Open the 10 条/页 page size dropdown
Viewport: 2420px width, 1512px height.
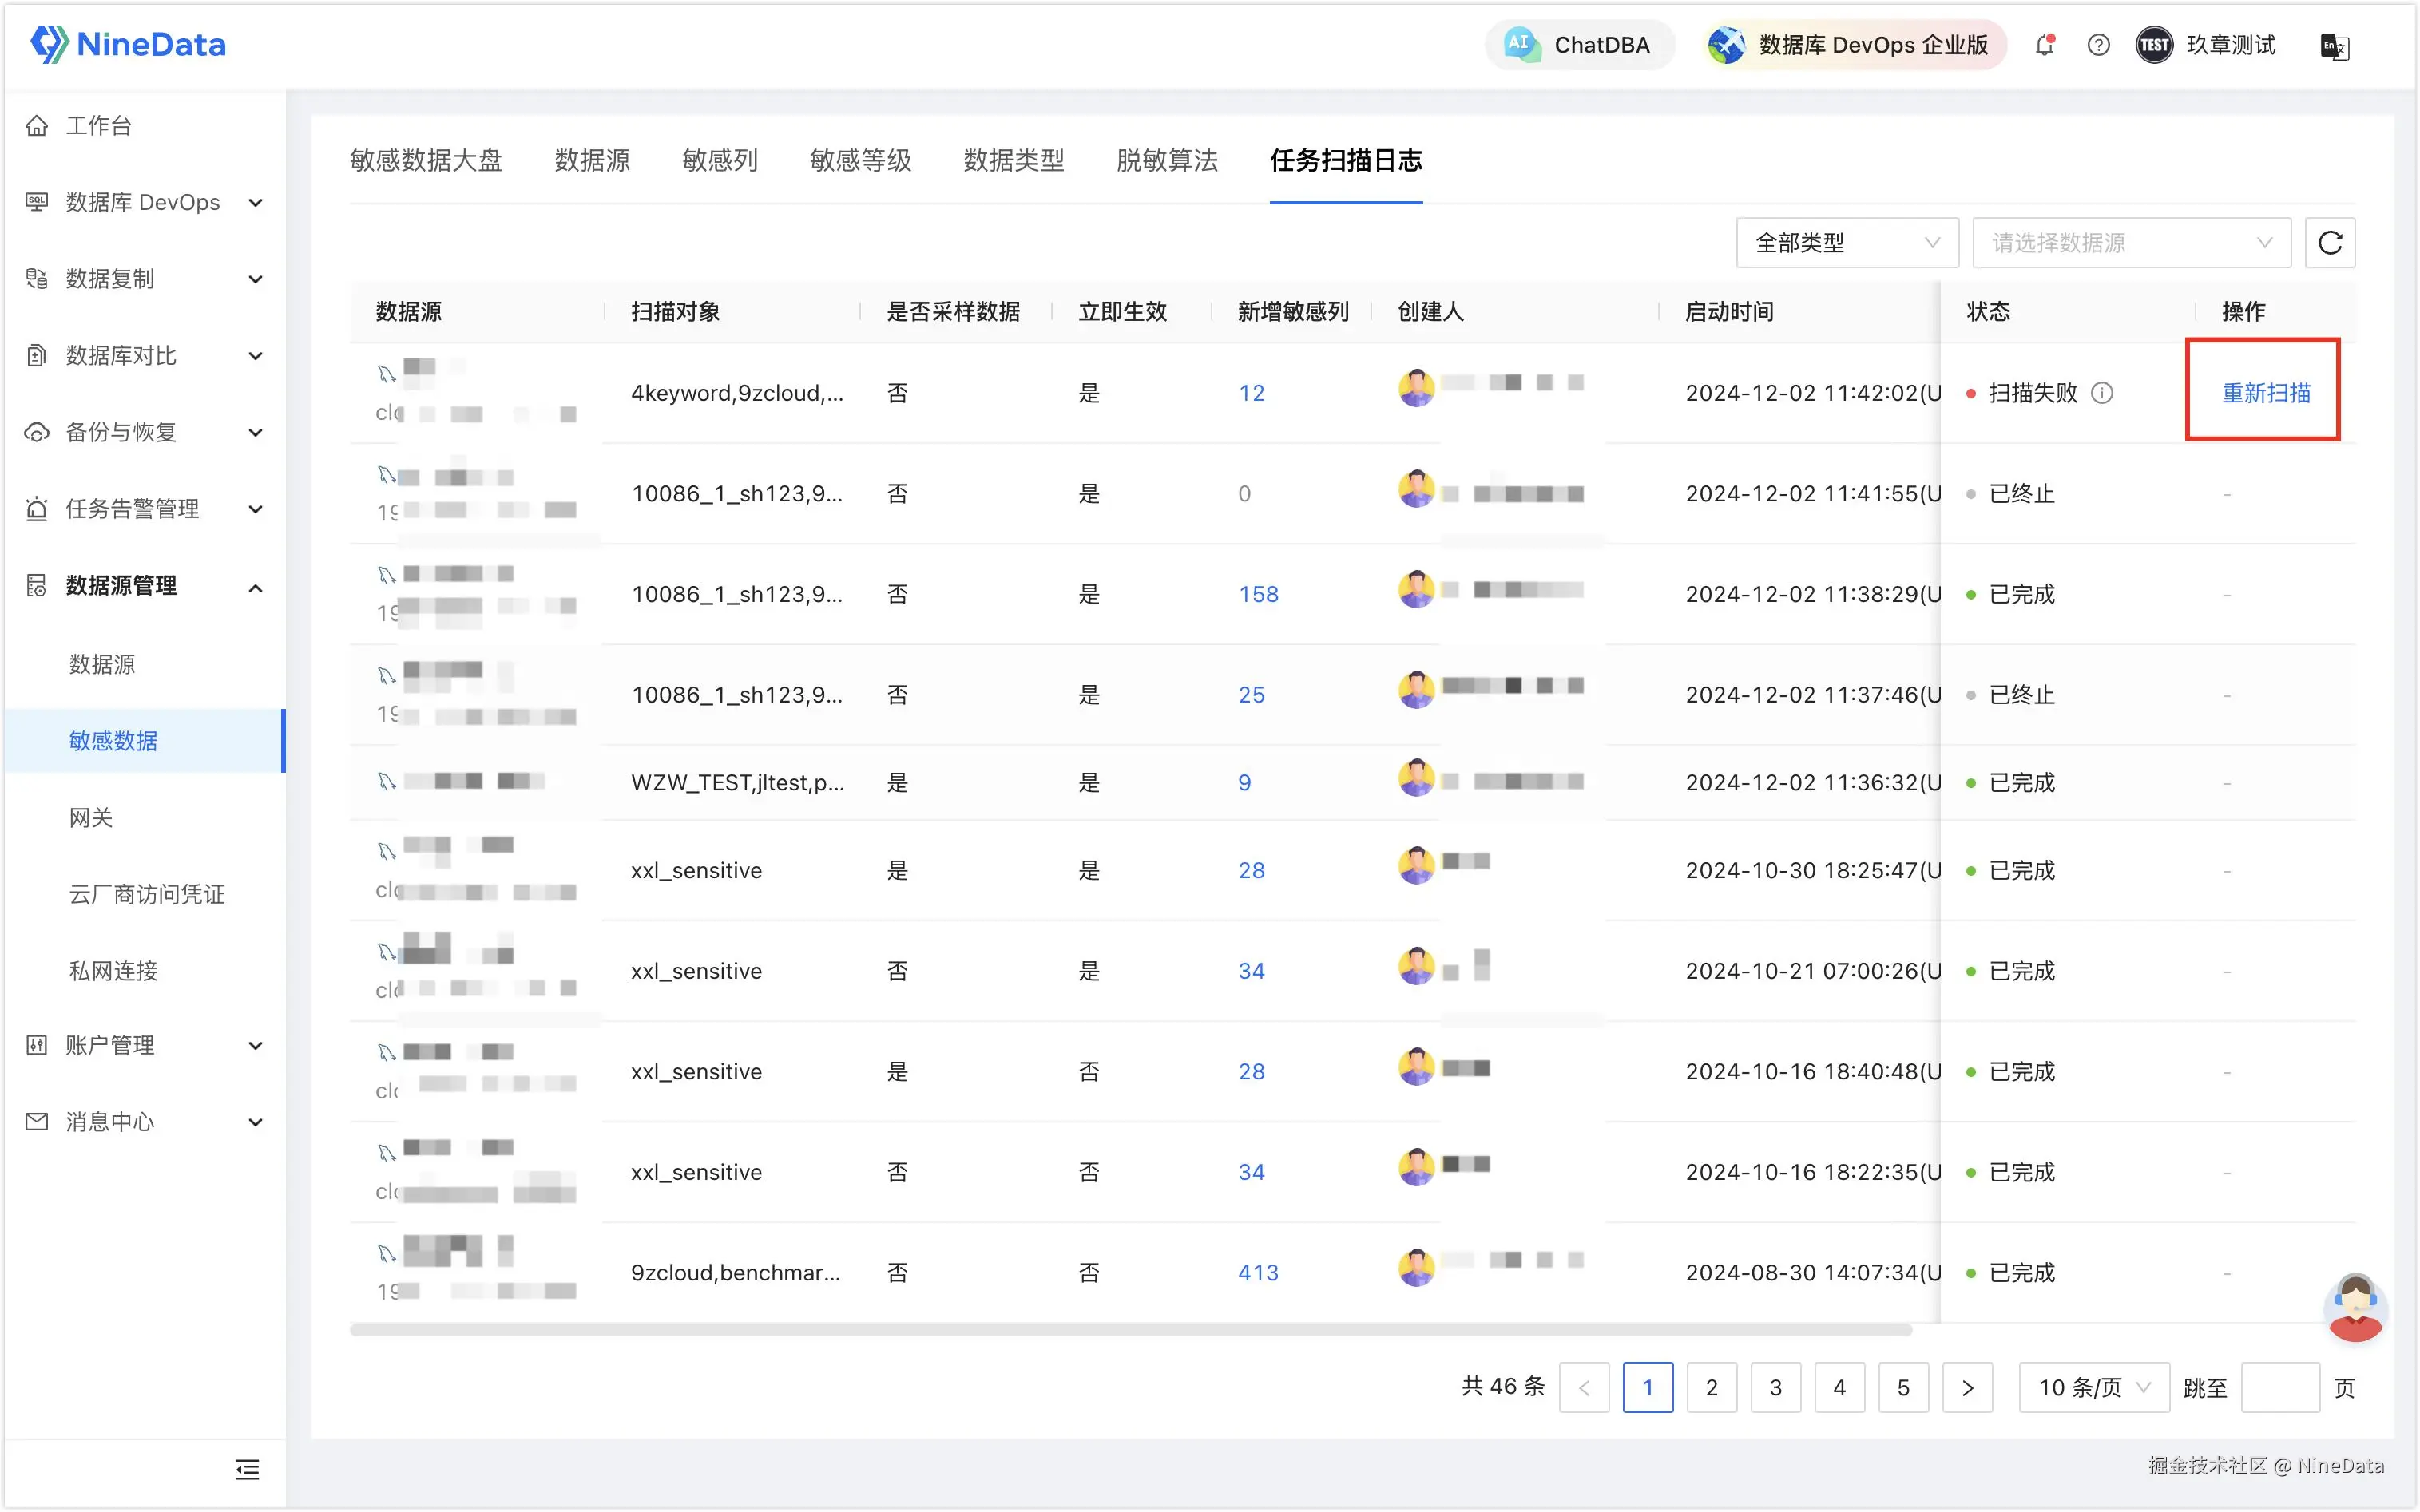pos(2093,1387)
